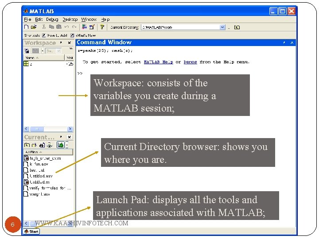Open the plot type dropdown arrow in Workspace

pos(43,50)
